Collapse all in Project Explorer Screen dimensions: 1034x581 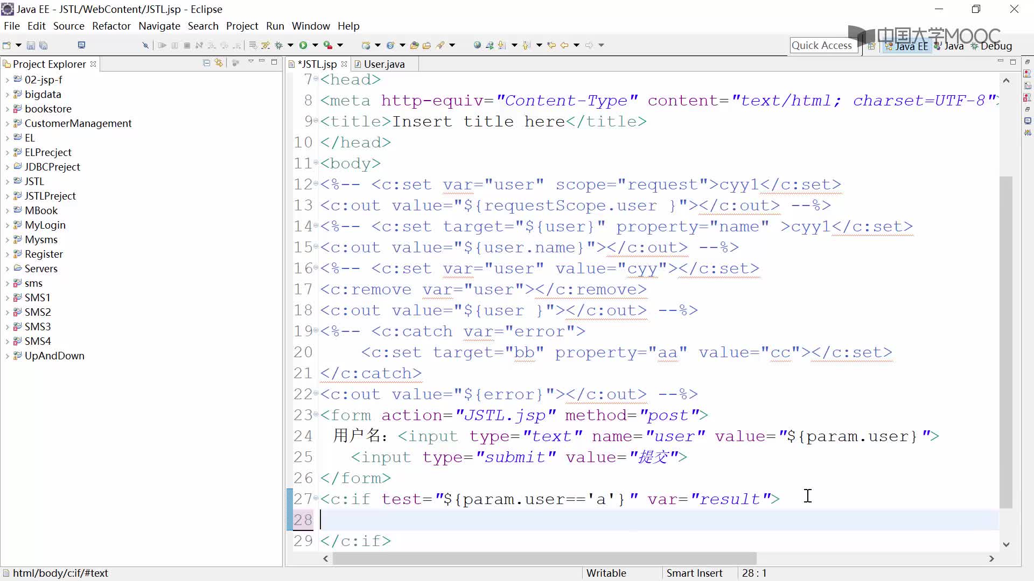206,63
